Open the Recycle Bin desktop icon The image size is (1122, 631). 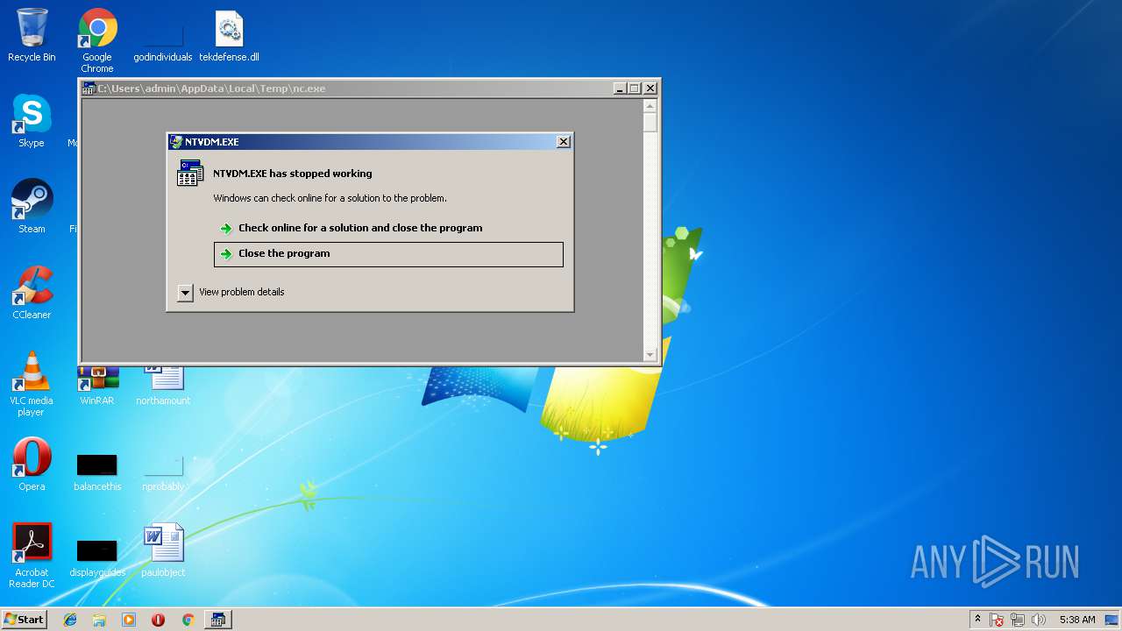coord(32,35)
